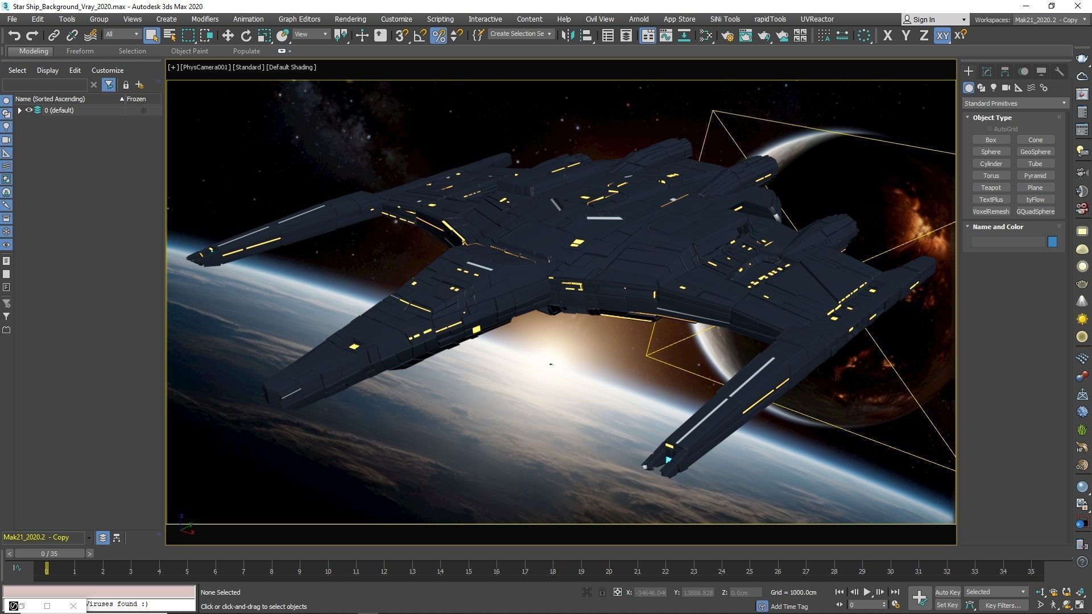The height and width of the screenshot is (614, 1092).
Task: Click the Mirror tool icon
Action: 568,35
